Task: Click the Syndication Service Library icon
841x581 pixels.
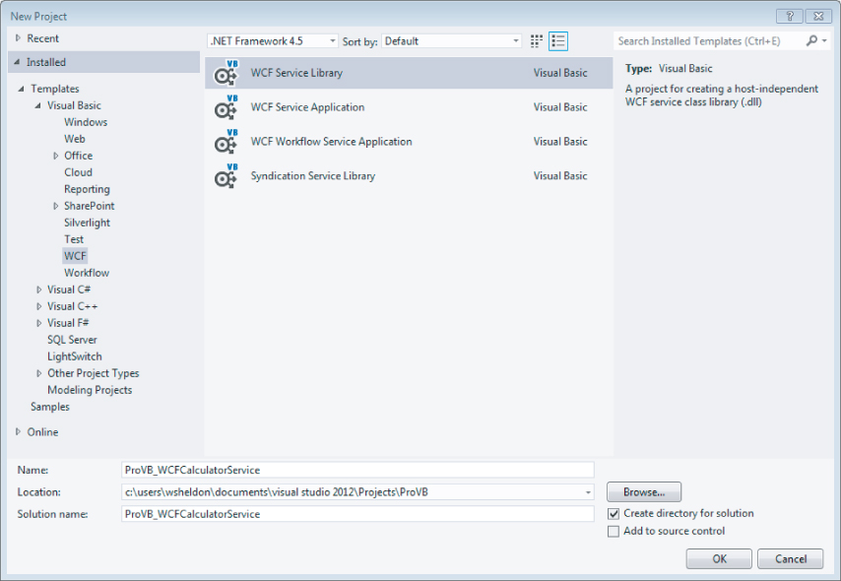Action: 226,176
